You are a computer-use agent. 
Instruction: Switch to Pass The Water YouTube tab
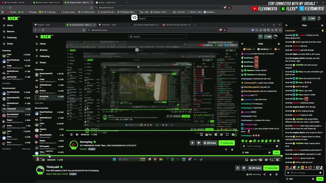click(16, 3)
